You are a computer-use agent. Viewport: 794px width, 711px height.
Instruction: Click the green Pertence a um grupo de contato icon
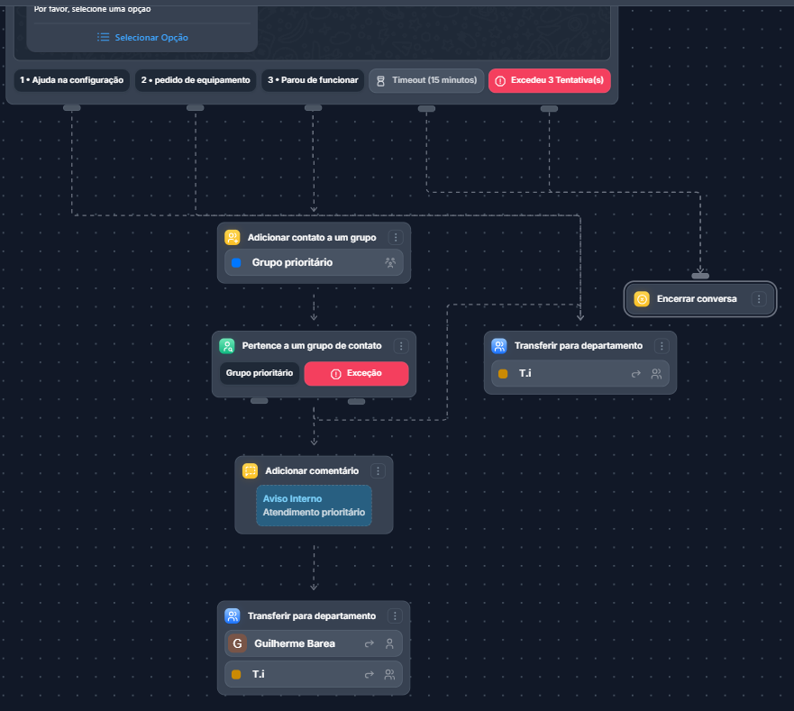[227, 346]
